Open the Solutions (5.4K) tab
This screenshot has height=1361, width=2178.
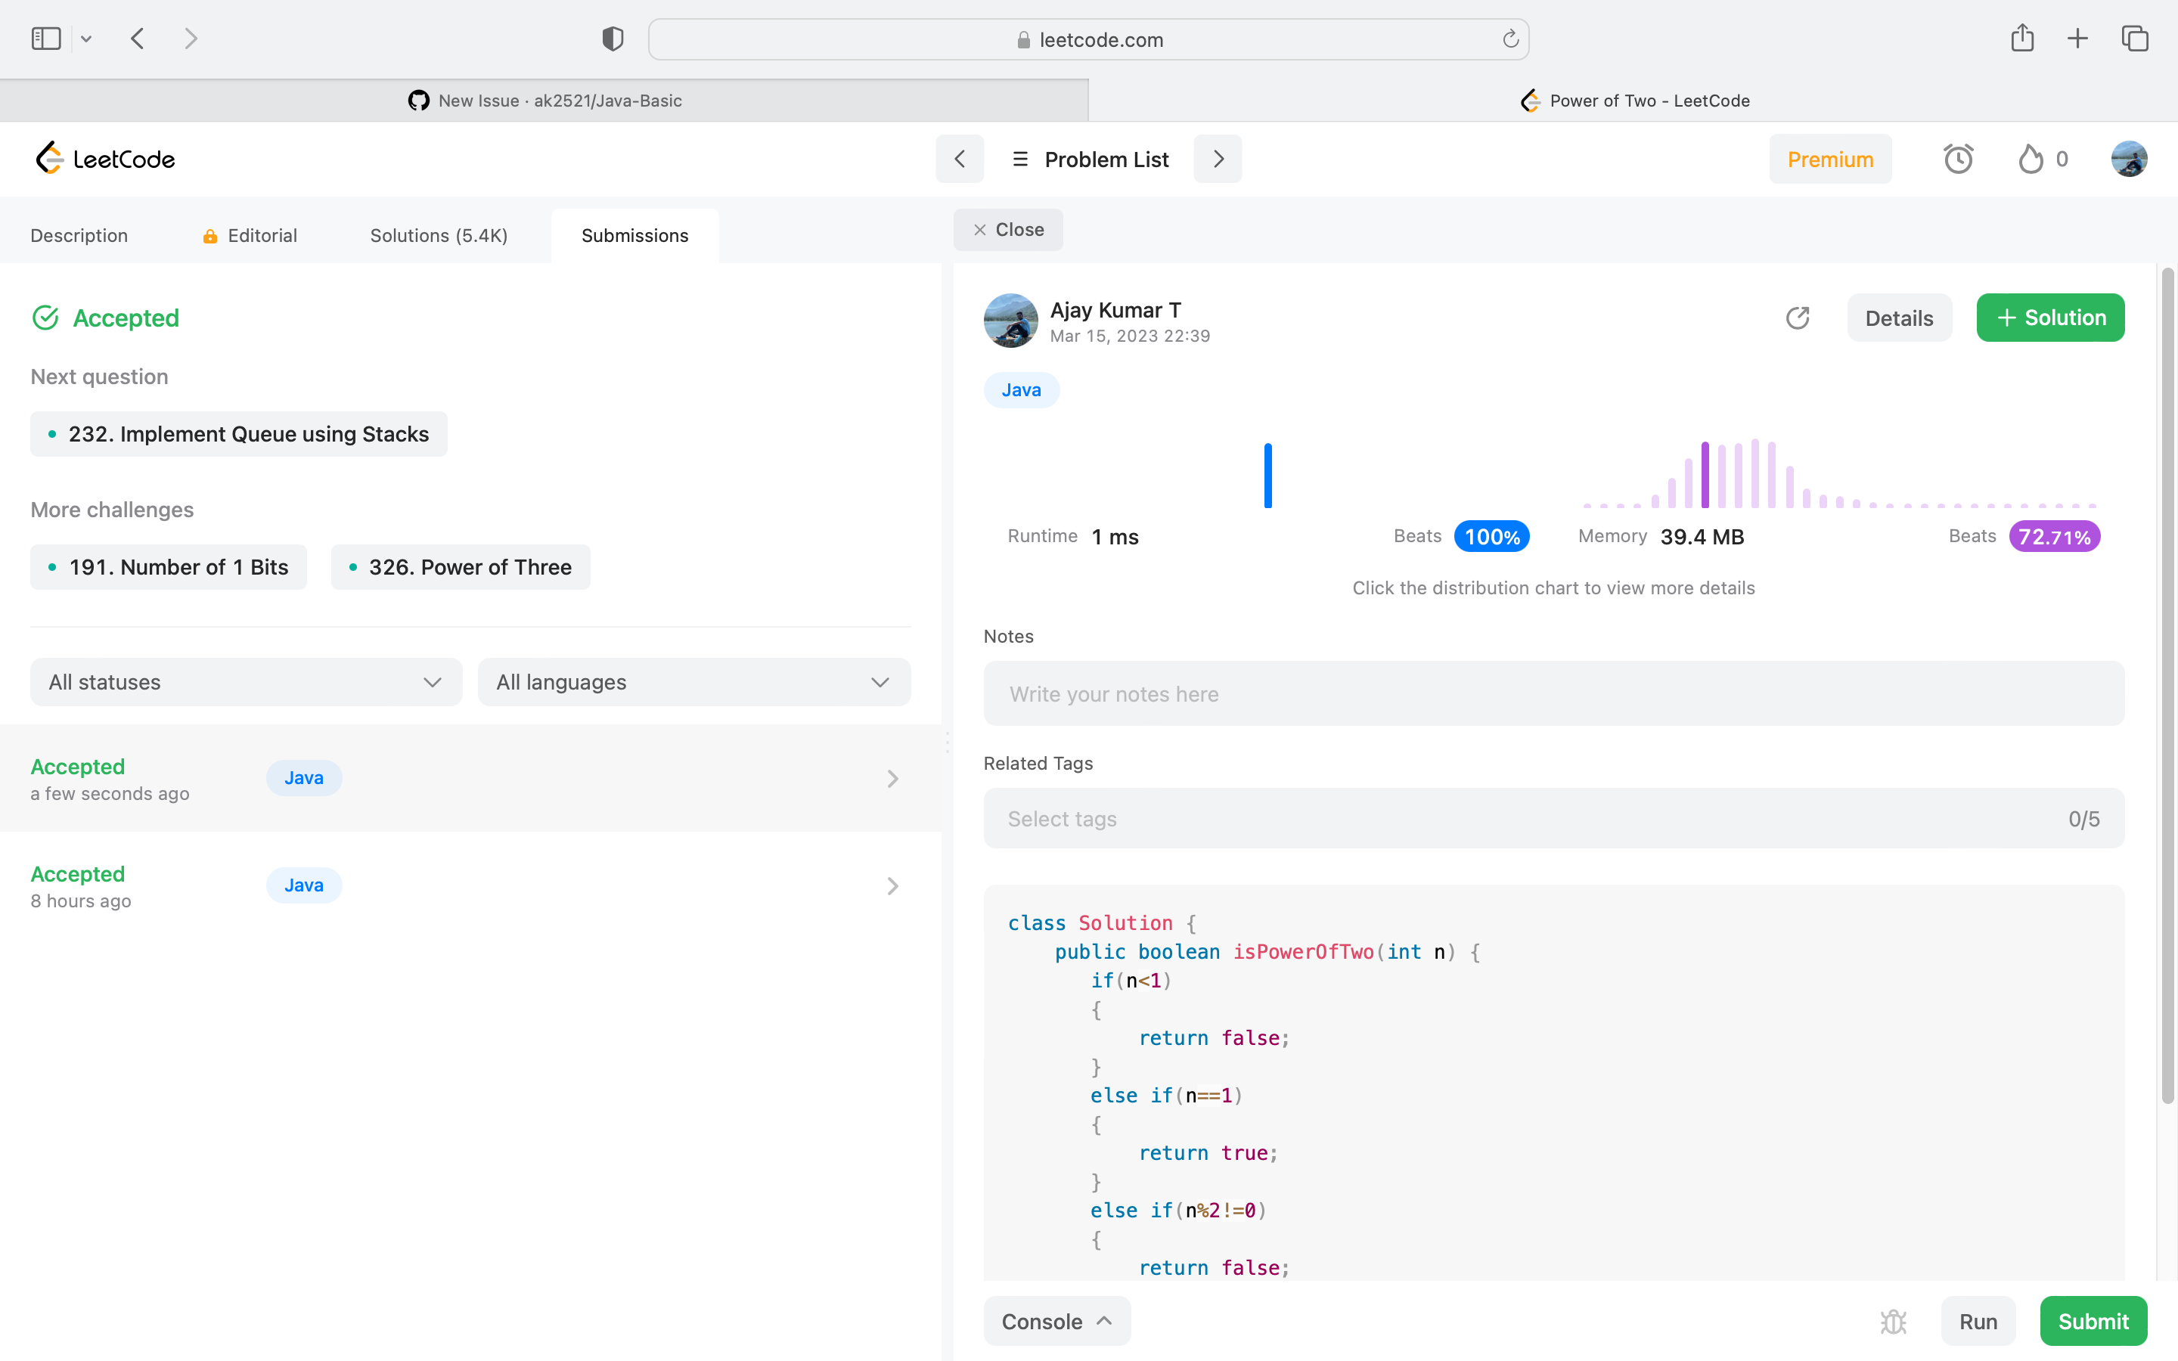pyautogui.click(x=439, y=236)
